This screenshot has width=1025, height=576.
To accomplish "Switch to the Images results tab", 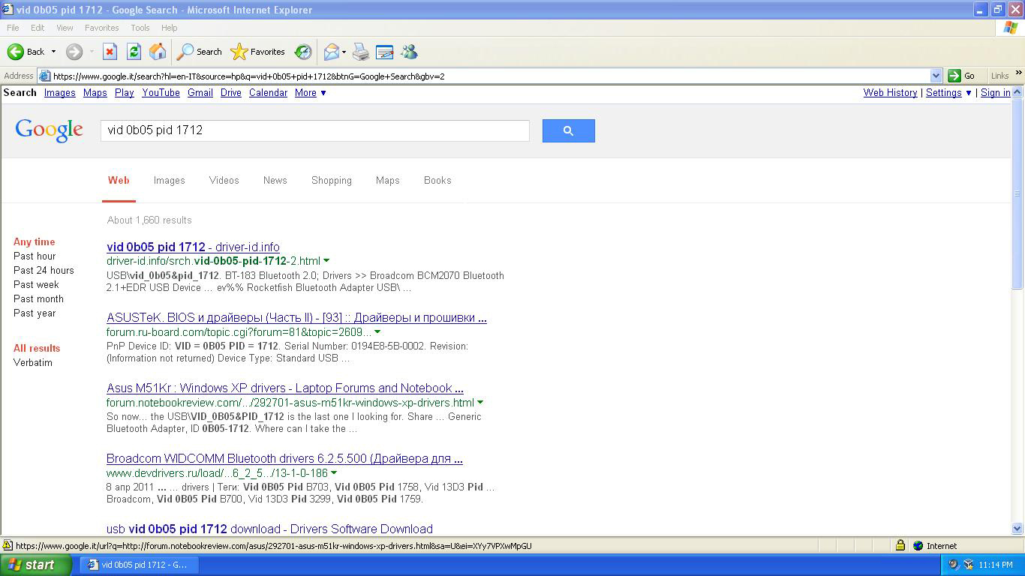I will coord(170,180).
